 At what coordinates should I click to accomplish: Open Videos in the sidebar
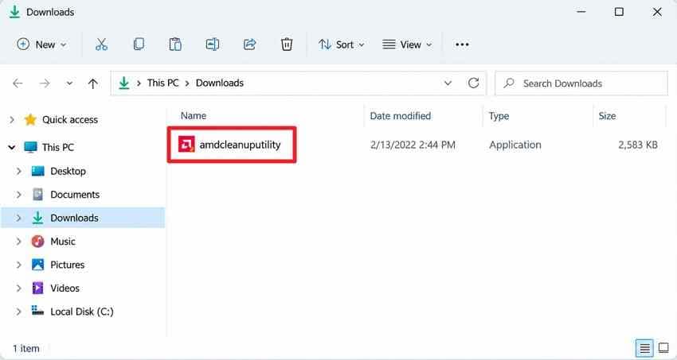click(65, 288)
